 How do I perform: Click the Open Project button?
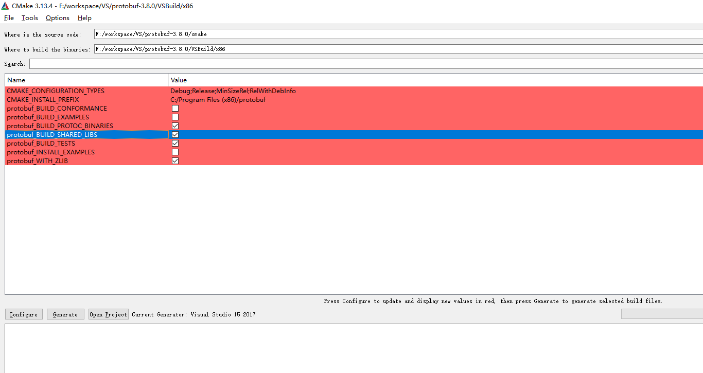[x=109, y=314]
